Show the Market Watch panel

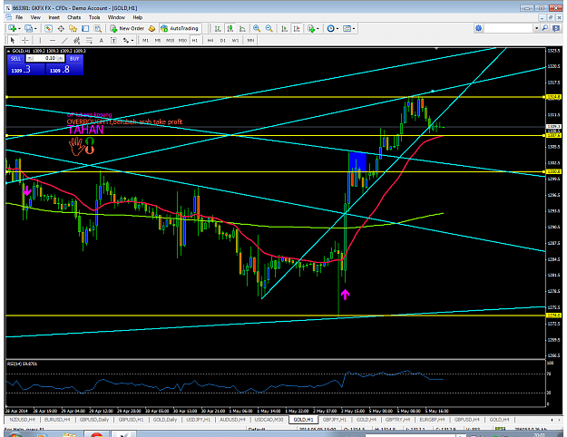(x=48, y=28)
